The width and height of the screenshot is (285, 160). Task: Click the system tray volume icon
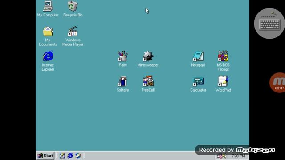[224, 156]
